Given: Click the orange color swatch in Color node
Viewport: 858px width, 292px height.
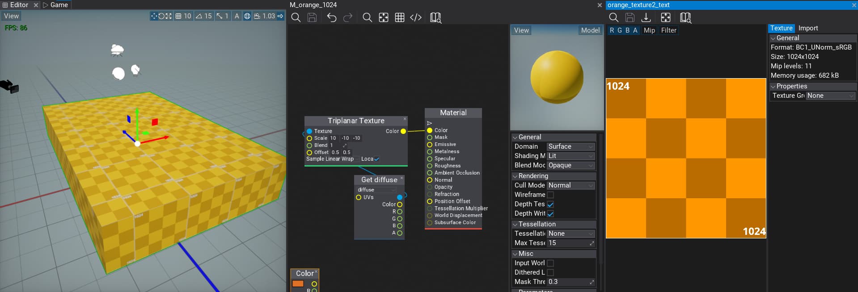Looking at the screenshot, I should coord(298,284).
